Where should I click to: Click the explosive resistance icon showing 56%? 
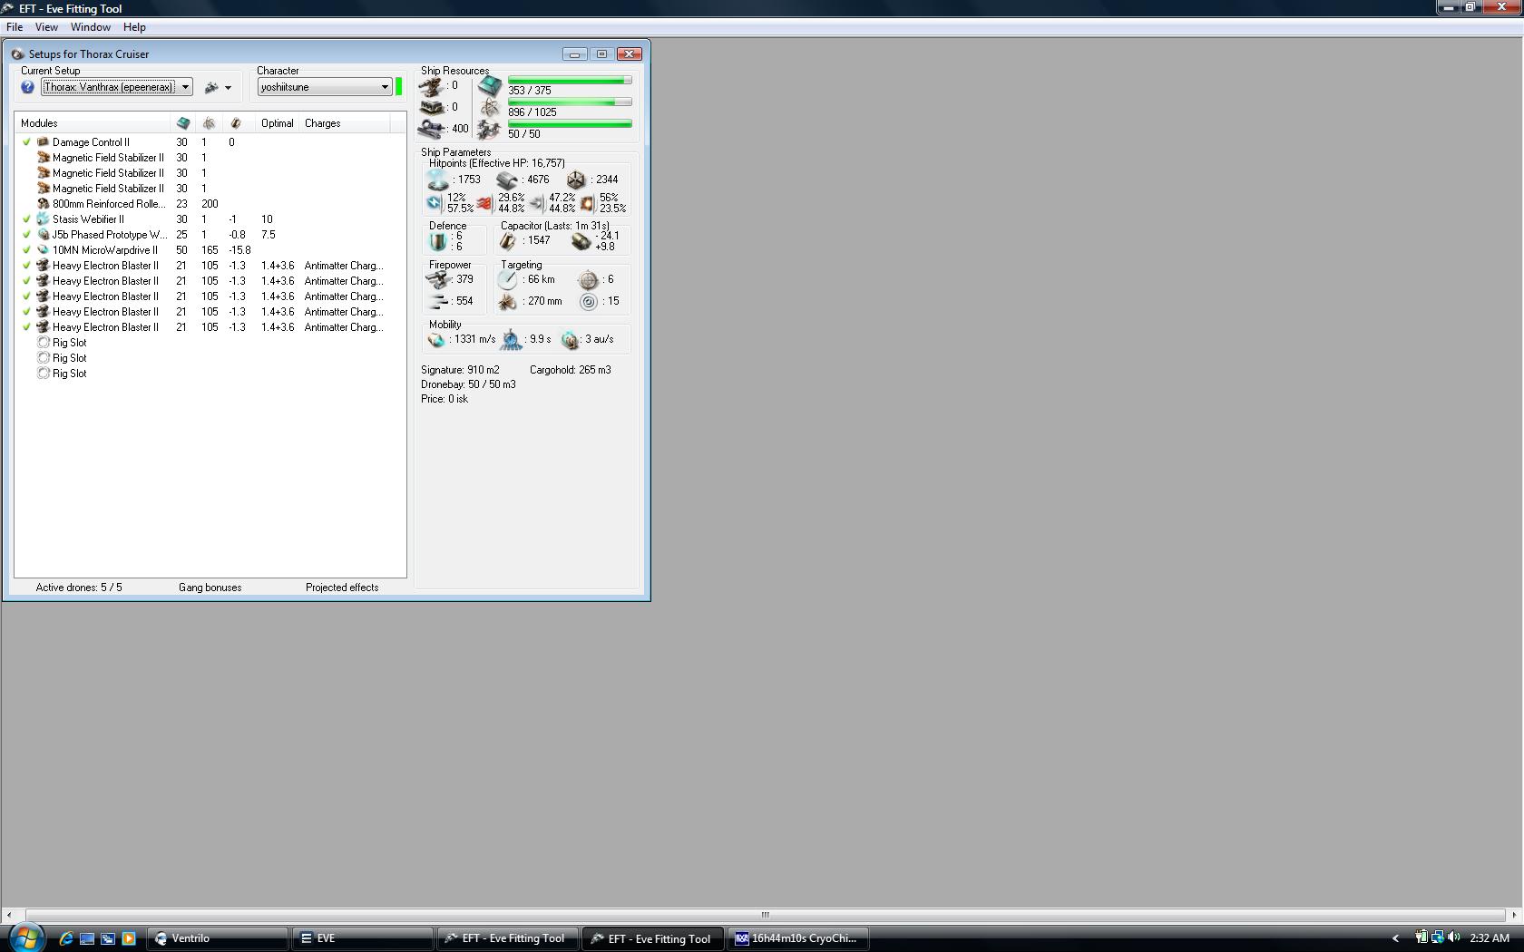click(x=587, y=203)
